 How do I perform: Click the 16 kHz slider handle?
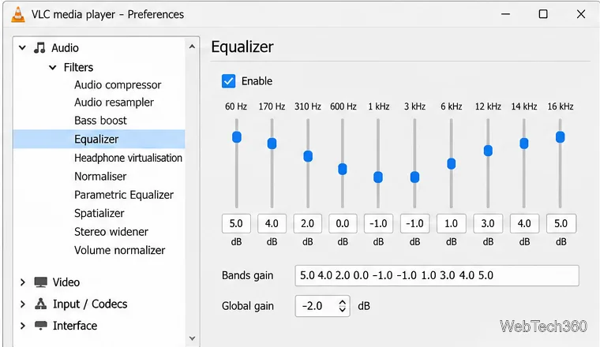tap(561, 136)
